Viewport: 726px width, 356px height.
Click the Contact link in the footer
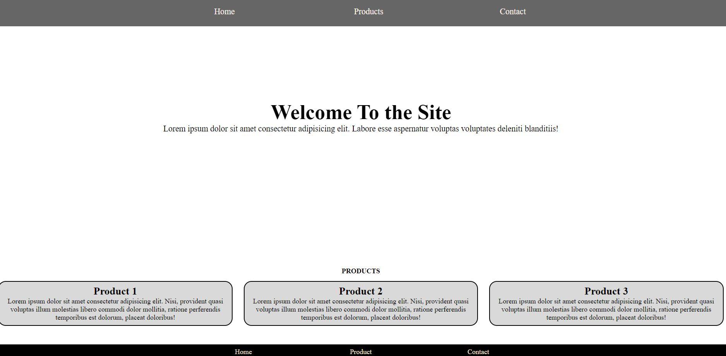coord(478,352)
